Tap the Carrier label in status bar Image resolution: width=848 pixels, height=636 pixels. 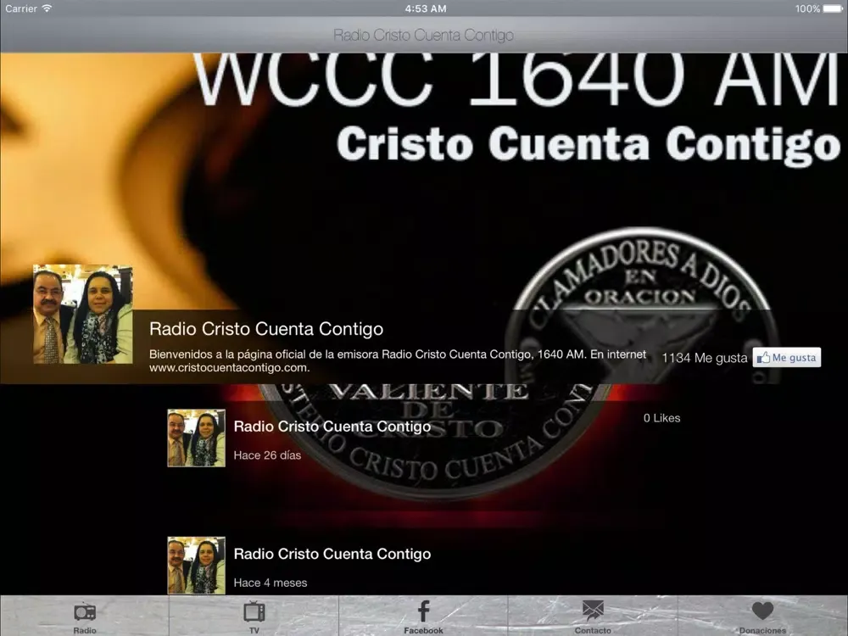coord(21,8)
